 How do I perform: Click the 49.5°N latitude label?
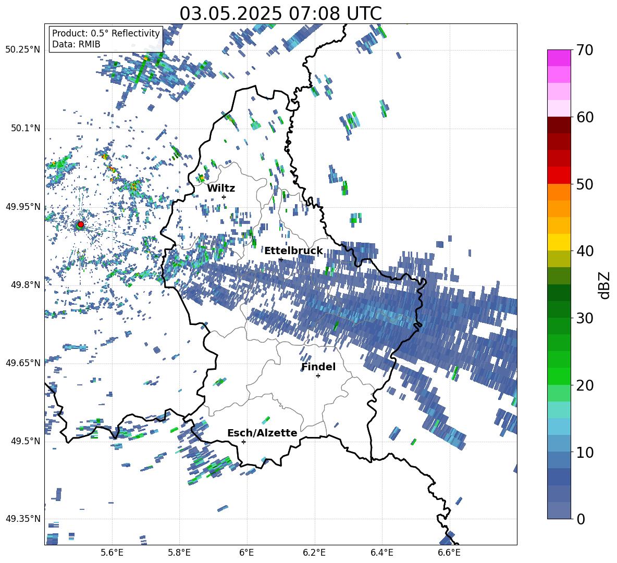[24, 441]
